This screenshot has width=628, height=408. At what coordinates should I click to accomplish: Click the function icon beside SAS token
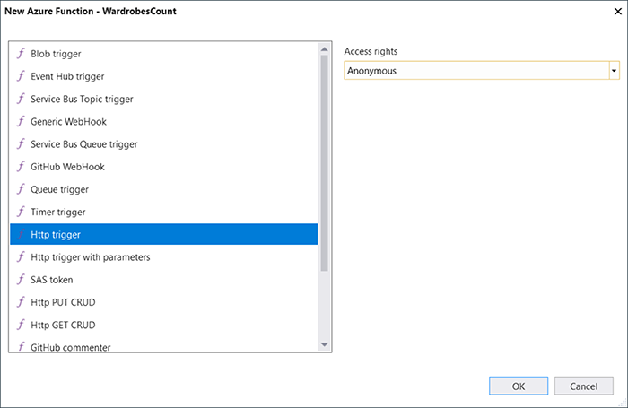(21, 280)
